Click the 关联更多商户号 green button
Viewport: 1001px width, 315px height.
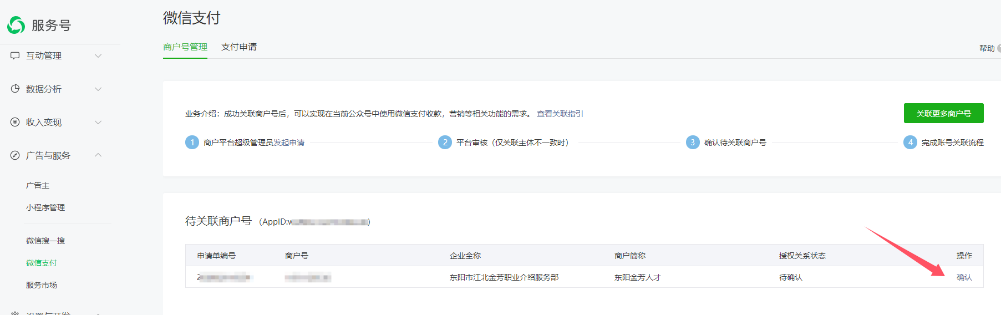click(x=943, y=113)
